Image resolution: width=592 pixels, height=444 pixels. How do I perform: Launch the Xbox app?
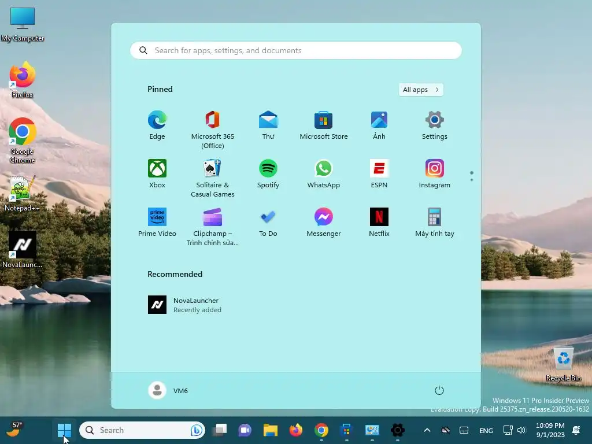(x=157, y=173)
